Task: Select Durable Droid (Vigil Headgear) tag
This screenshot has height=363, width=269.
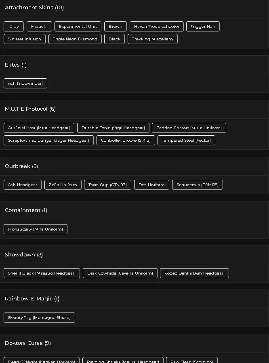Action: click(x=113, y=128)
